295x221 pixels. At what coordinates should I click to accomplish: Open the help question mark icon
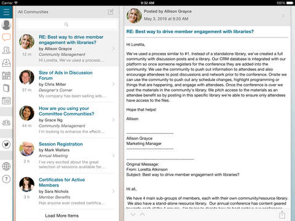point(6,179)
